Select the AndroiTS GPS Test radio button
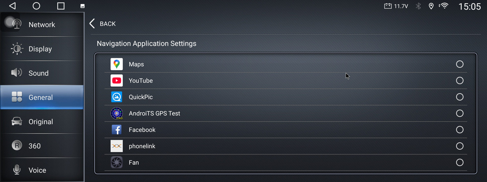 pos(460,113)
